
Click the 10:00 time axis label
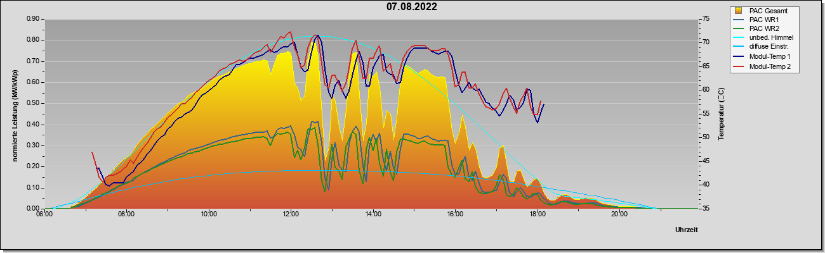pyautogui.click(x=209, y=214)
